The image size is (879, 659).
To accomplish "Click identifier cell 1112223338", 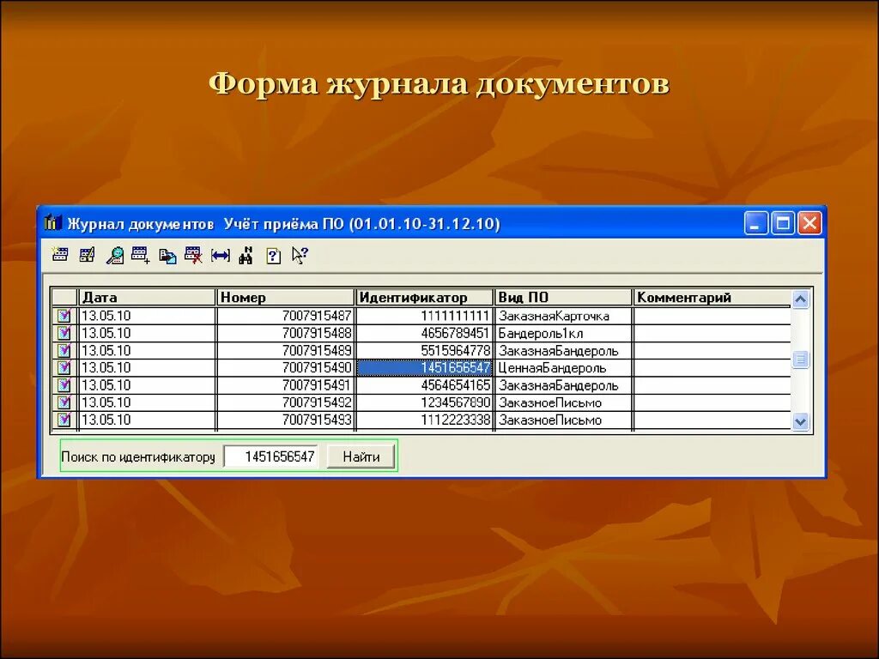I will 424,420.
